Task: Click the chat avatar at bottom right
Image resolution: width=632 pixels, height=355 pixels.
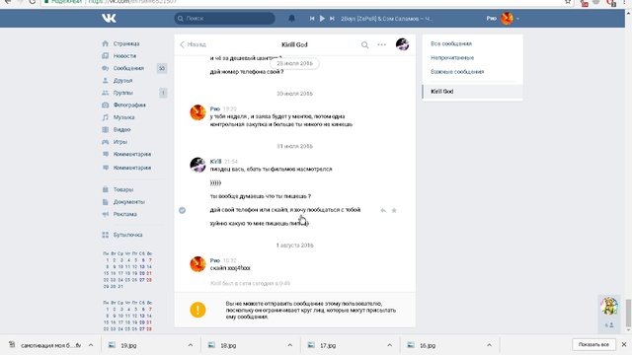Action: pos(609,306)
